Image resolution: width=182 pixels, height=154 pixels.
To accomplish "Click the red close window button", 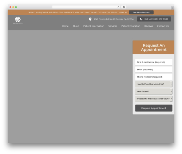I will coord(11,7).
